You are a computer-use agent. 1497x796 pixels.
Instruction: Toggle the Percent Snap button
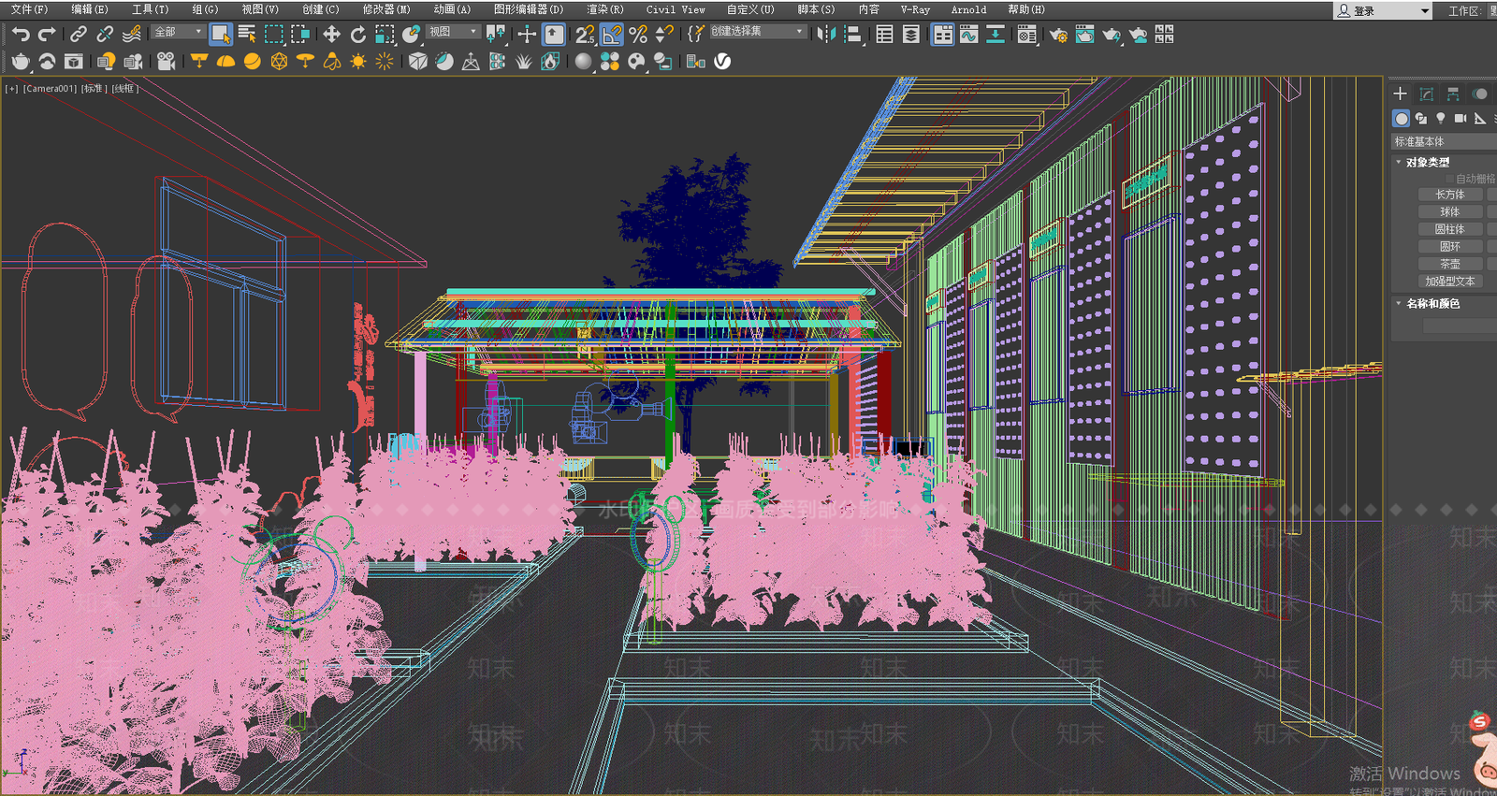pos(638,35)
